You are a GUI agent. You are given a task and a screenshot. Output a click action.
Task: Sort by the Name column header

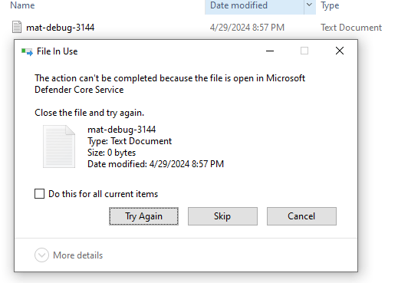(22, 5)
